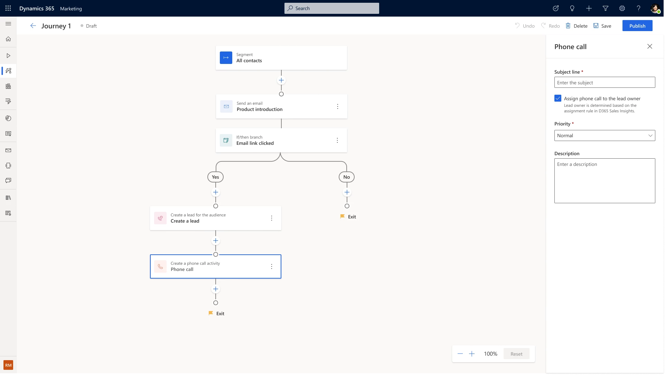Viewport: 665px width, 375px height.
Task: Select the Delete option in toolbar
Action: click(x=577, y=26)
